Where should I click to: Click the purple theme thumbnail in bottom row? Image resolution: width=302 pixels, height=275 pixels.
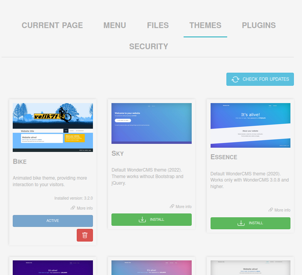coord(53,268)
